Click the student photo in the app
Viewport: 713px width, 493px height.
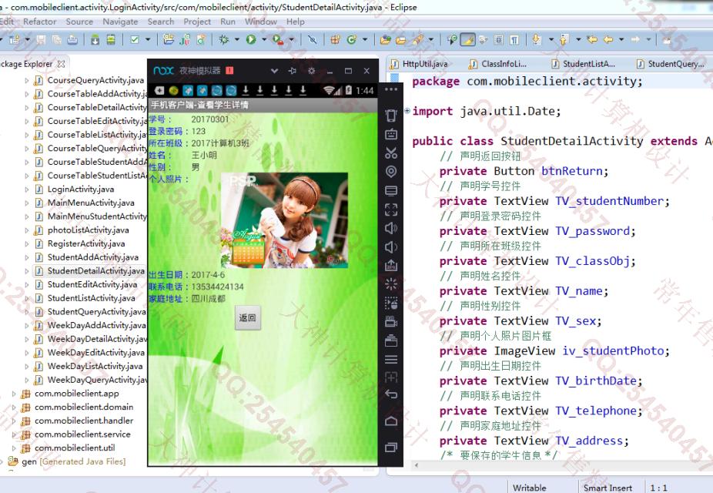click(x=284, y=220)
